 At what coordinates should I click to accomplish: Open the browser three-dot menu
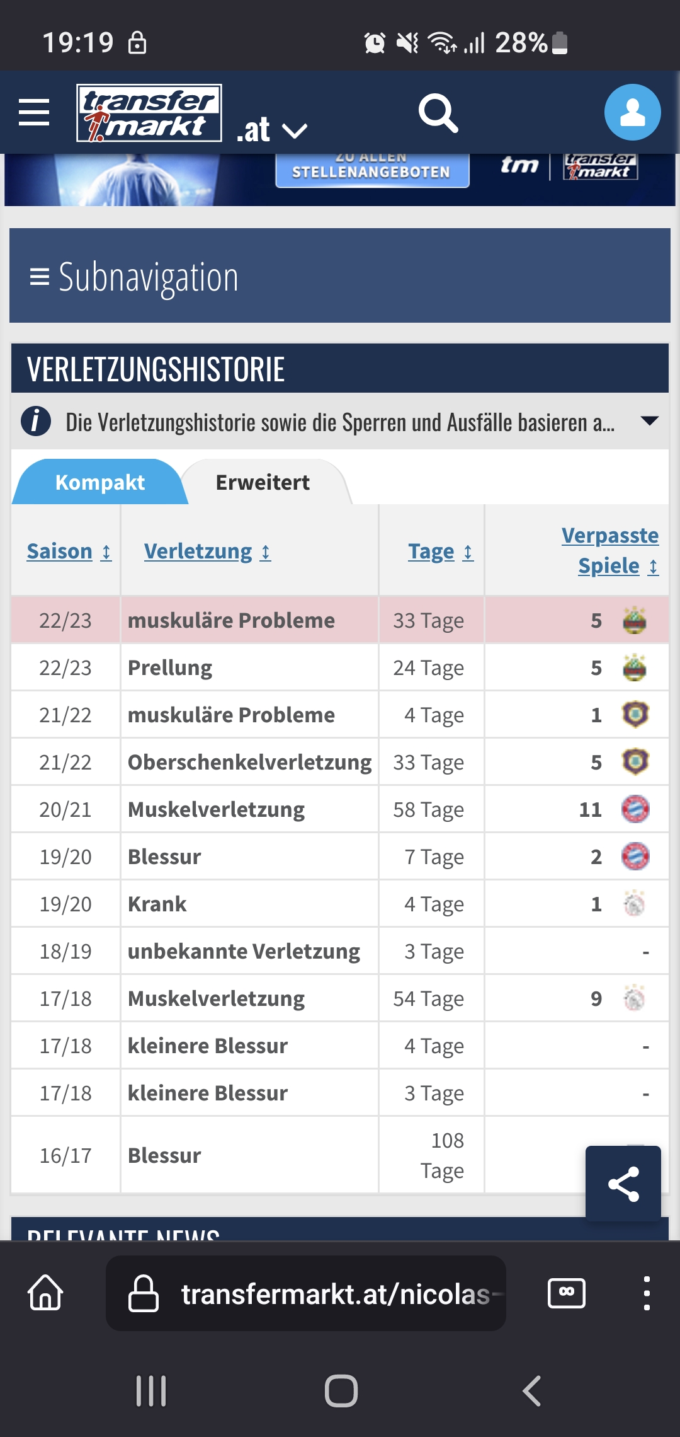(x=647, y=1293)
